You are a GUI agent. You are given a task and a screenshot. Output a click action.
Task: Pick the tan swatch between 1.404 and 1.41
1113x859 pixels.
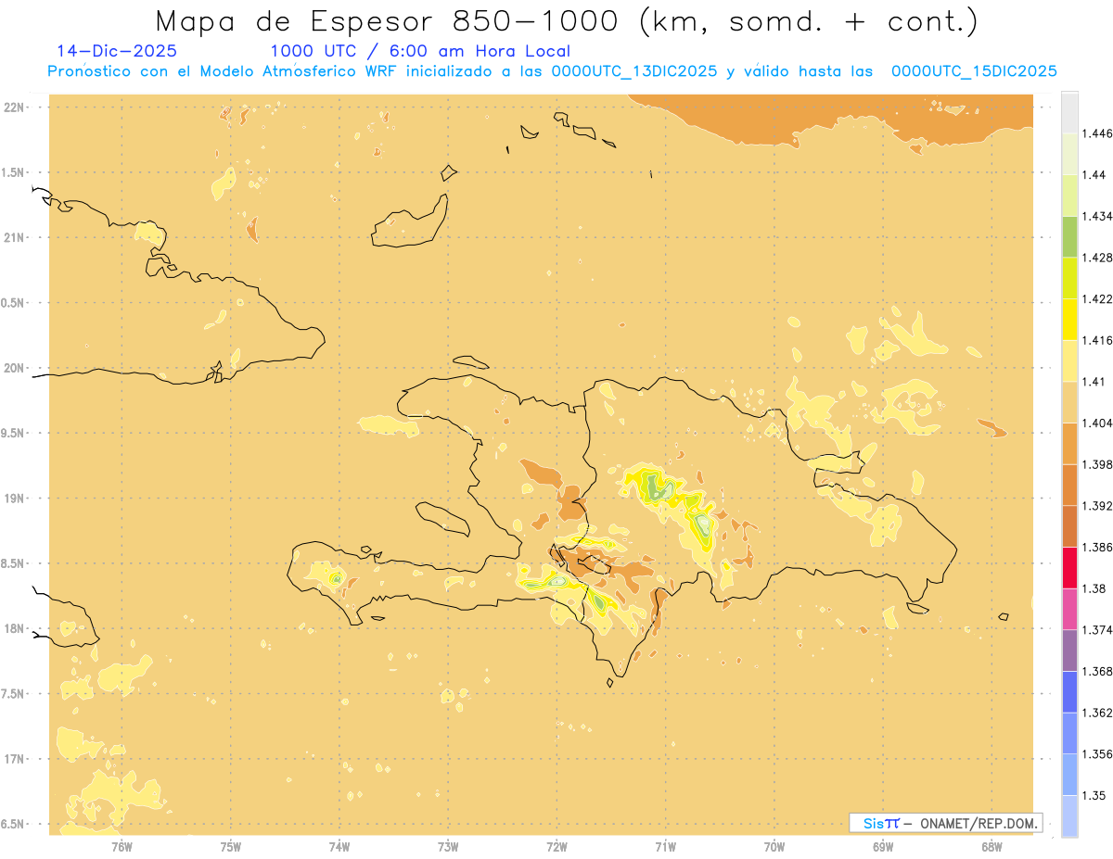[1069, 402]
